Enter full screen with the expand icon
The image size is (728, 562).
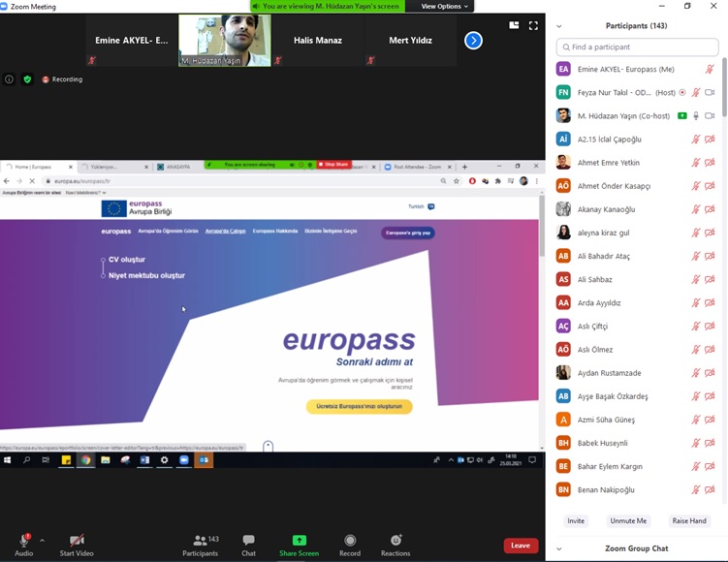[533, 25]
